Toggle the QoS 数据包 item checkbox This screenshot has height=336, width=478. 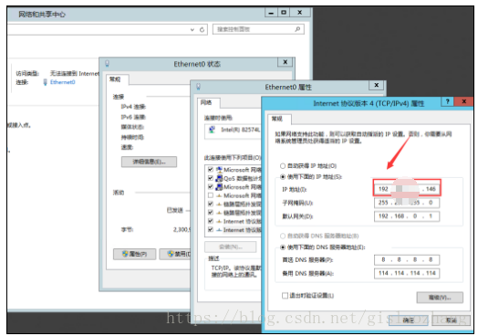[211, 178]
